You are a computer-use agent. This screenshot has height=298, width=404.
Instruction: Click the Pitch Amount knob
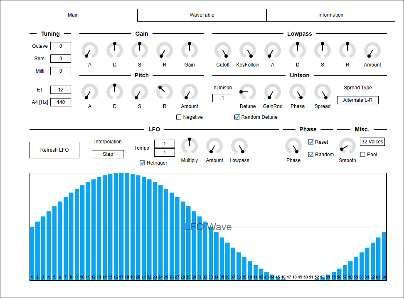(x=190, y=92)
